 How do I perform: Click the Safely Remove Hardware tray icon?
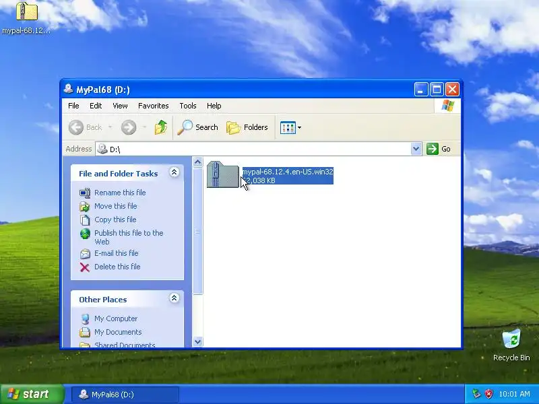pos(476,394)
